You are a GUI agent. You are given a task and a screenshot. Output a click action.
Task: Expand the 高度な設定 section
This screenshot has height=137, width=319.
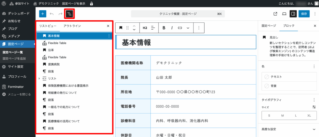tap(314, 129)
